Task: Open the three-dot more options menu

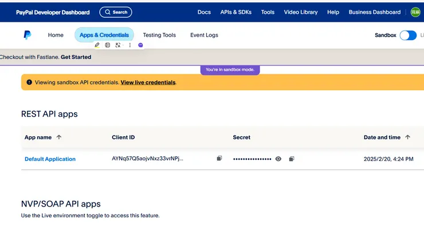Action: [130, 45]
